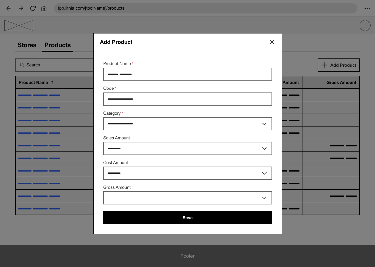
Task: Focus the Product Name input field
Action: tap(187, 74)
